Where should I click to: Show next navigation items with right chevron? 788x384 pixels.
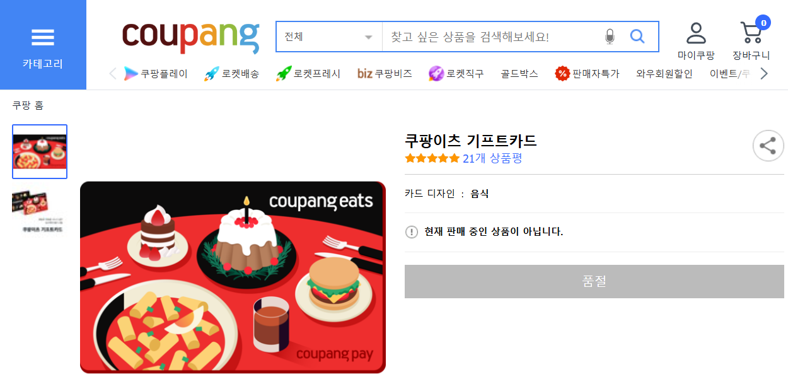point(764,74)
